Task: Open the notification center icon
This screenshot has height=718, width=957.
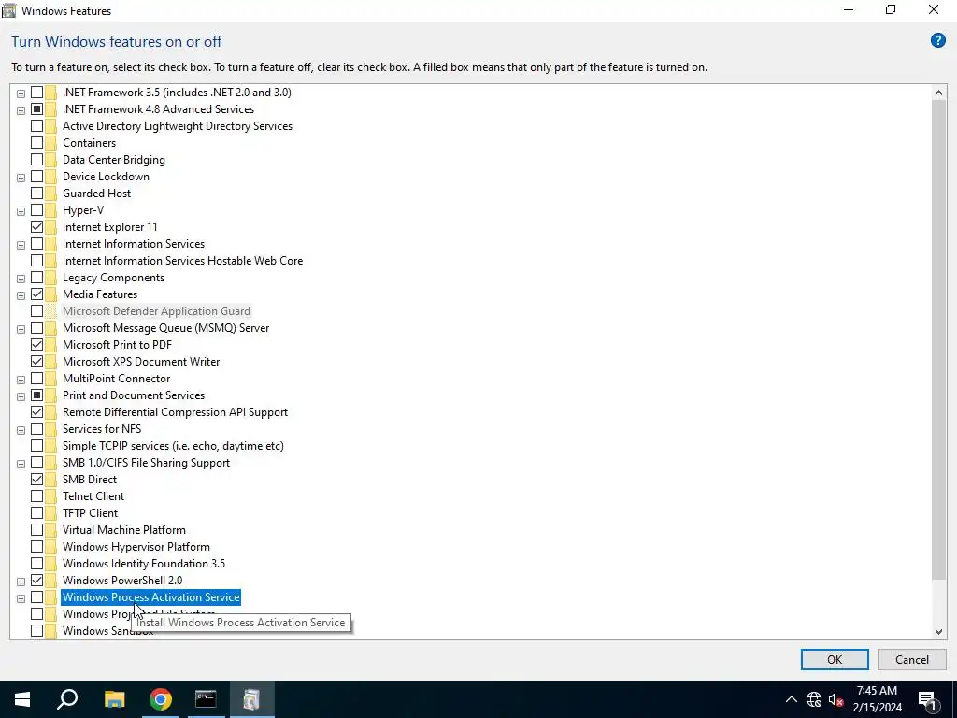Action: click(927, 700)
